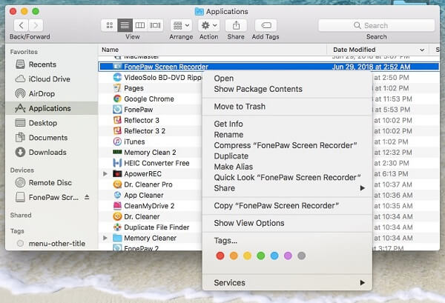Expand the ApowerREC folder

click(105, 174)
